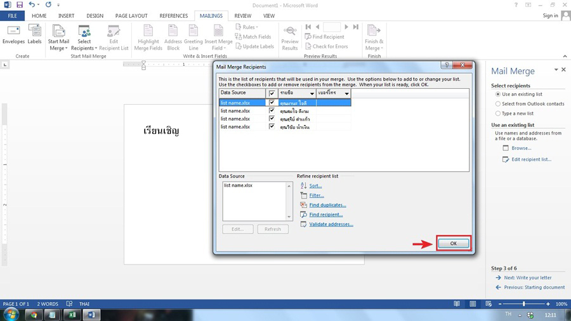Open Finish & Merge dropdown
Image resolution: width=571 pixels, height=321 pixels.
pyautogui.click(x=374, y=37)
